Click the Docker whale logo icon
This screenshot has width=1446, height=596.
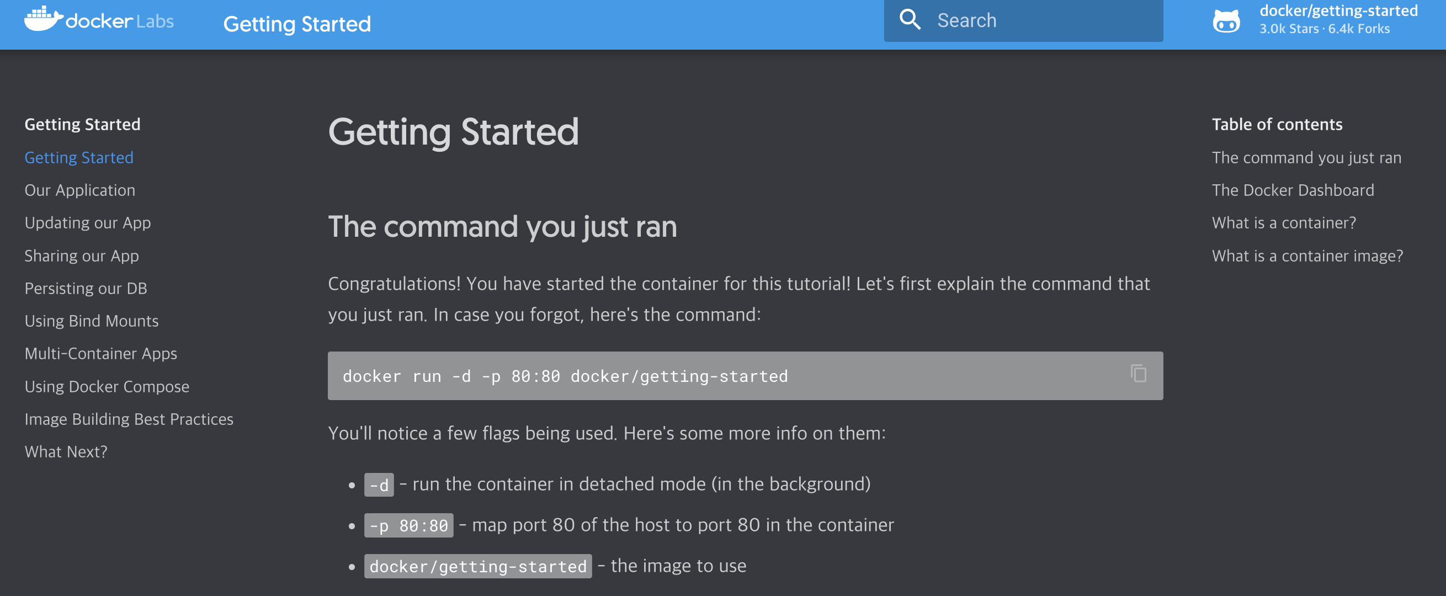pyautogui.click(x=42, y=20)
